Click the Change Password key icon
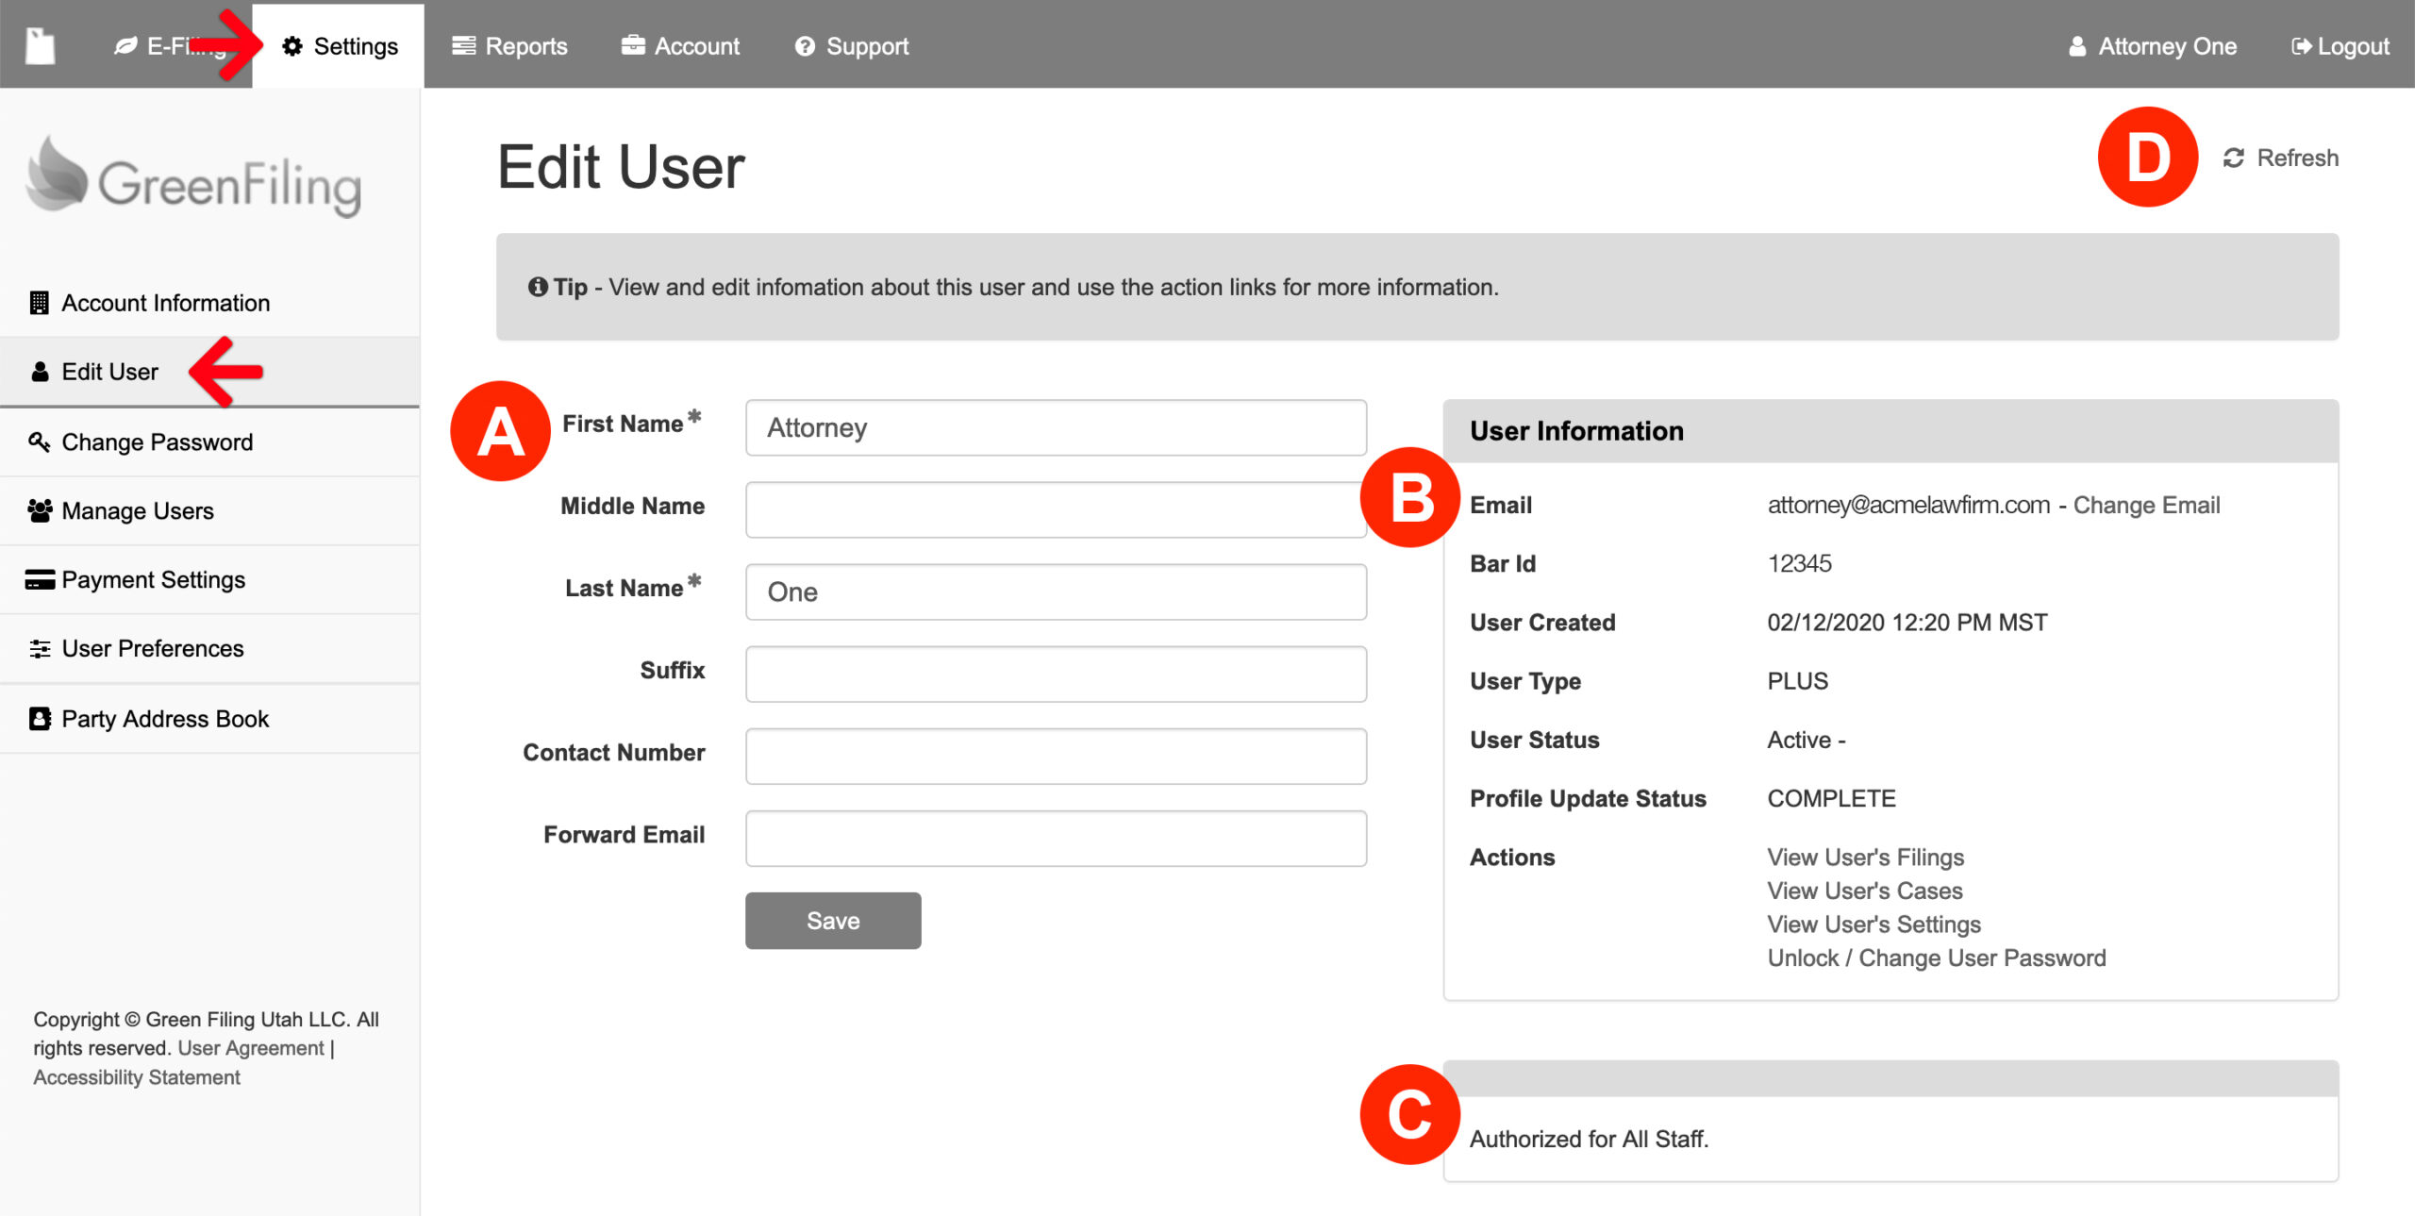Viewport: 2415px width, 1216px height. click(39, 441)
